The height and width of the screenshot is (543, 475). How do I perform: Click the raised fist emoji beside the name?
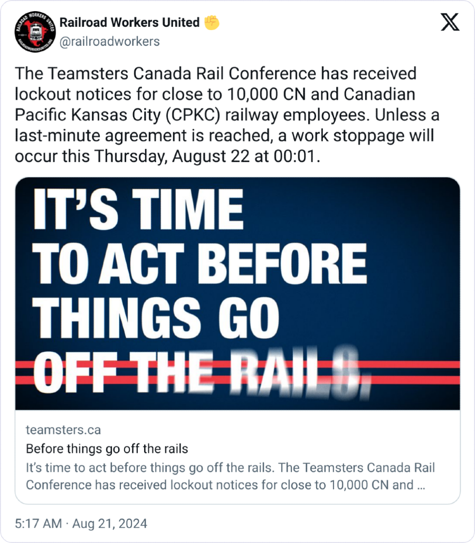pyautogui.click(x=211, y=23)
